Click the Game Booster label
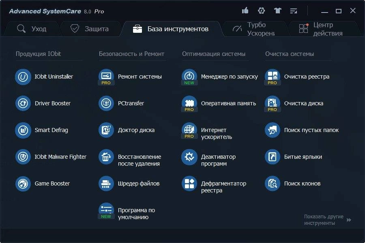The width and height of the screenshot is (365, 243). (52, 183)
